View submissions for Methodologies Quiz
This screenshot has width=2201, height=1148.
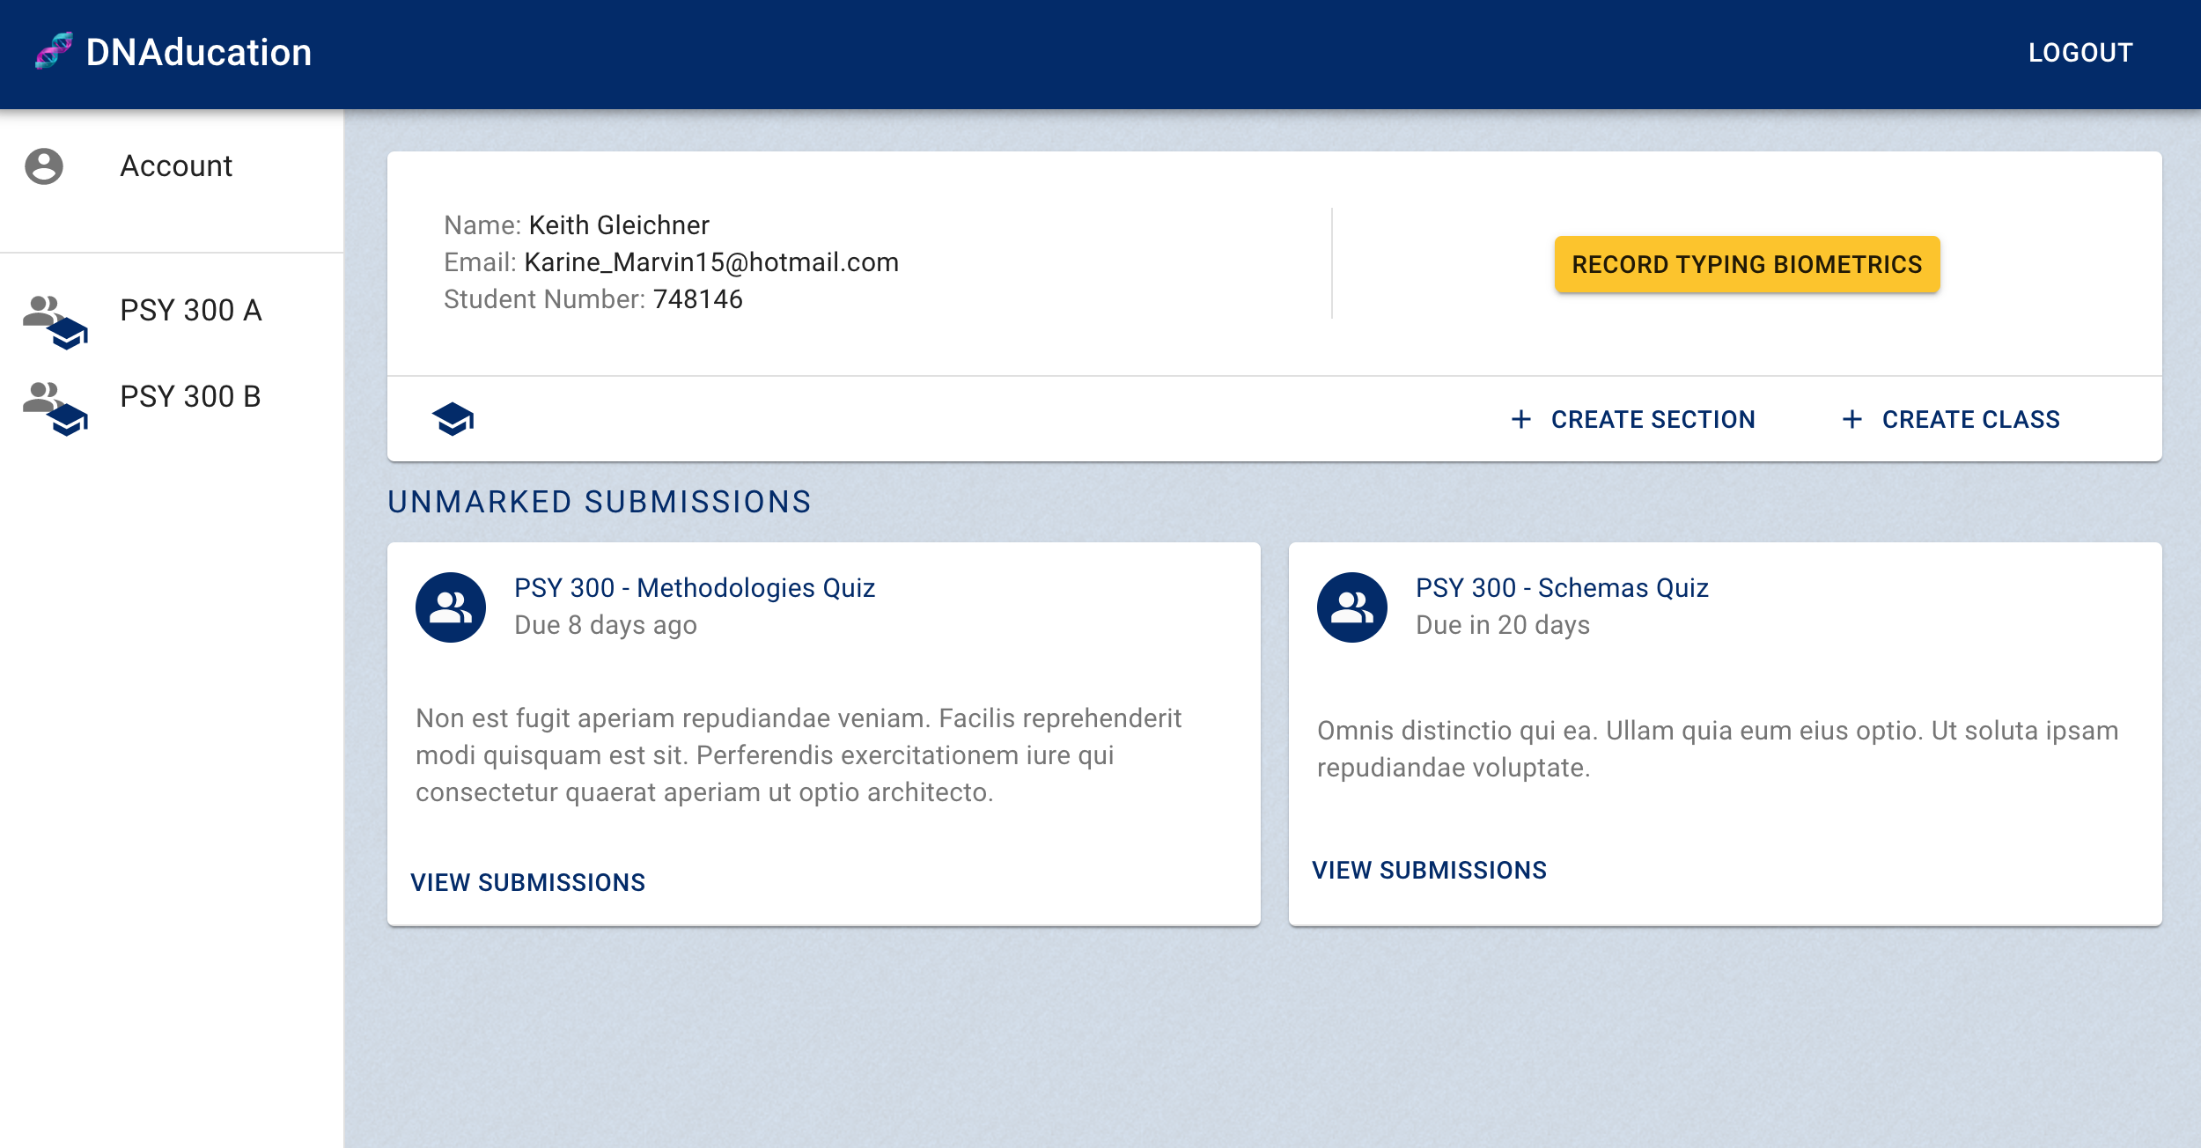click(x=528, y=882)
